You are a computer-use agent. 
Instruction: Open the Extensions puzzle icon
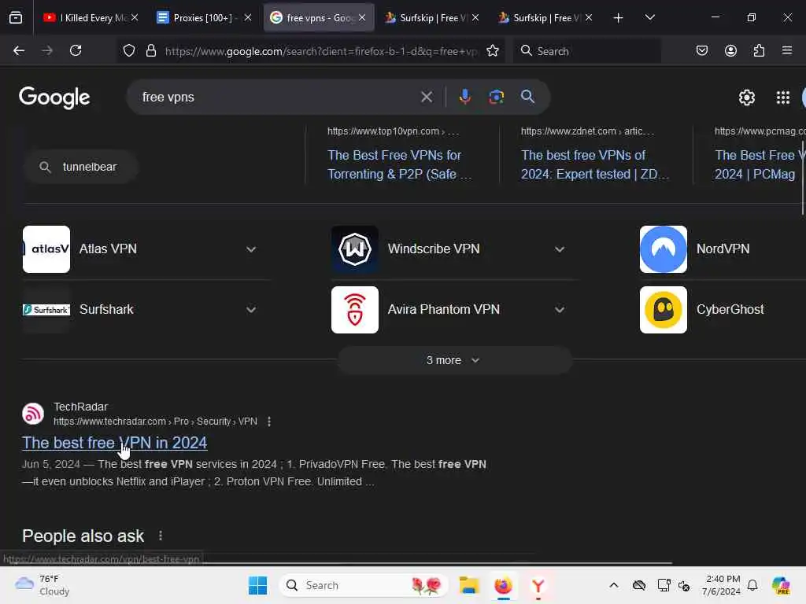click(759, 50)
